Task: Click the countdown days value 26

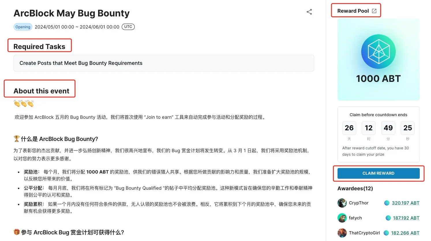Action: (x=349, y=128)
